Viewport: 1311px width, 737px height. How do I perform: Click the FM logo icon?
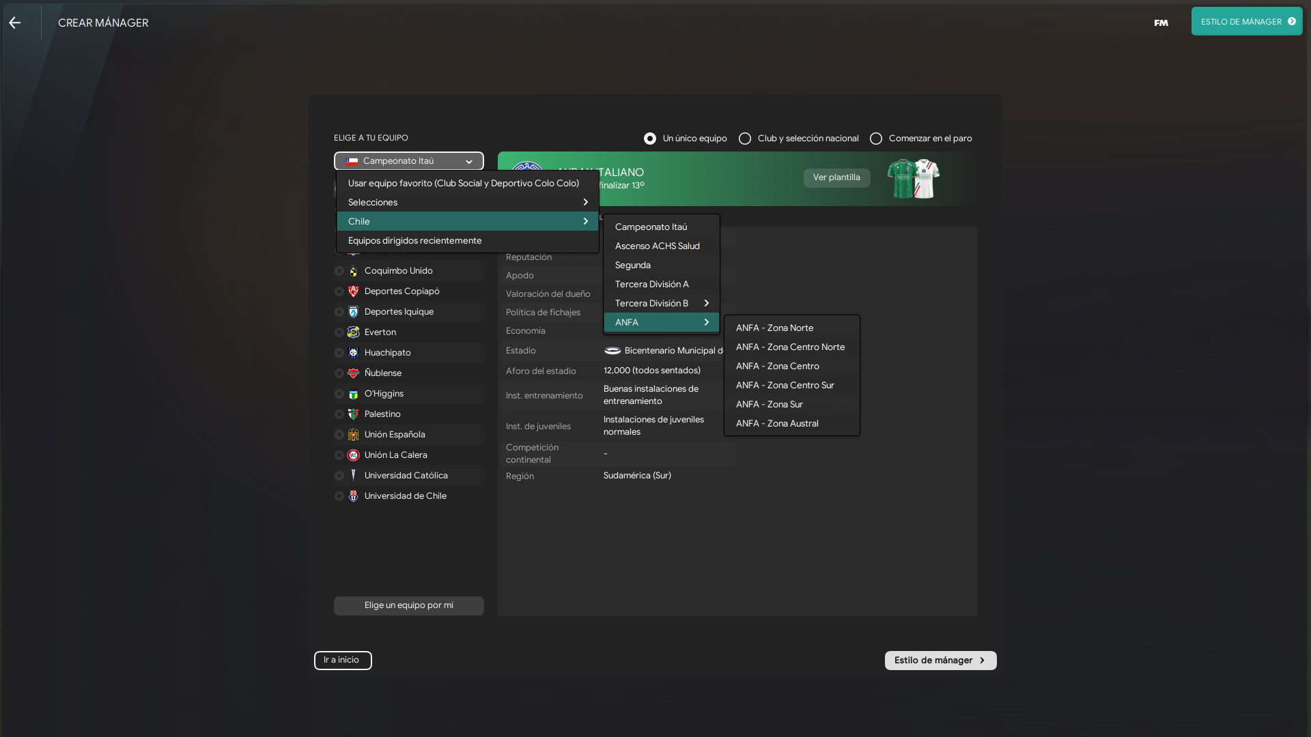pos(1161,23)
